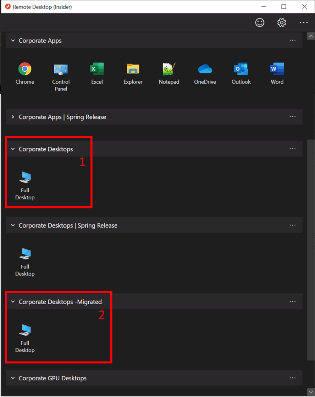Viewport: 315px width, 397px height.
Task: Open the Word remote app
Action: [277, 73]
